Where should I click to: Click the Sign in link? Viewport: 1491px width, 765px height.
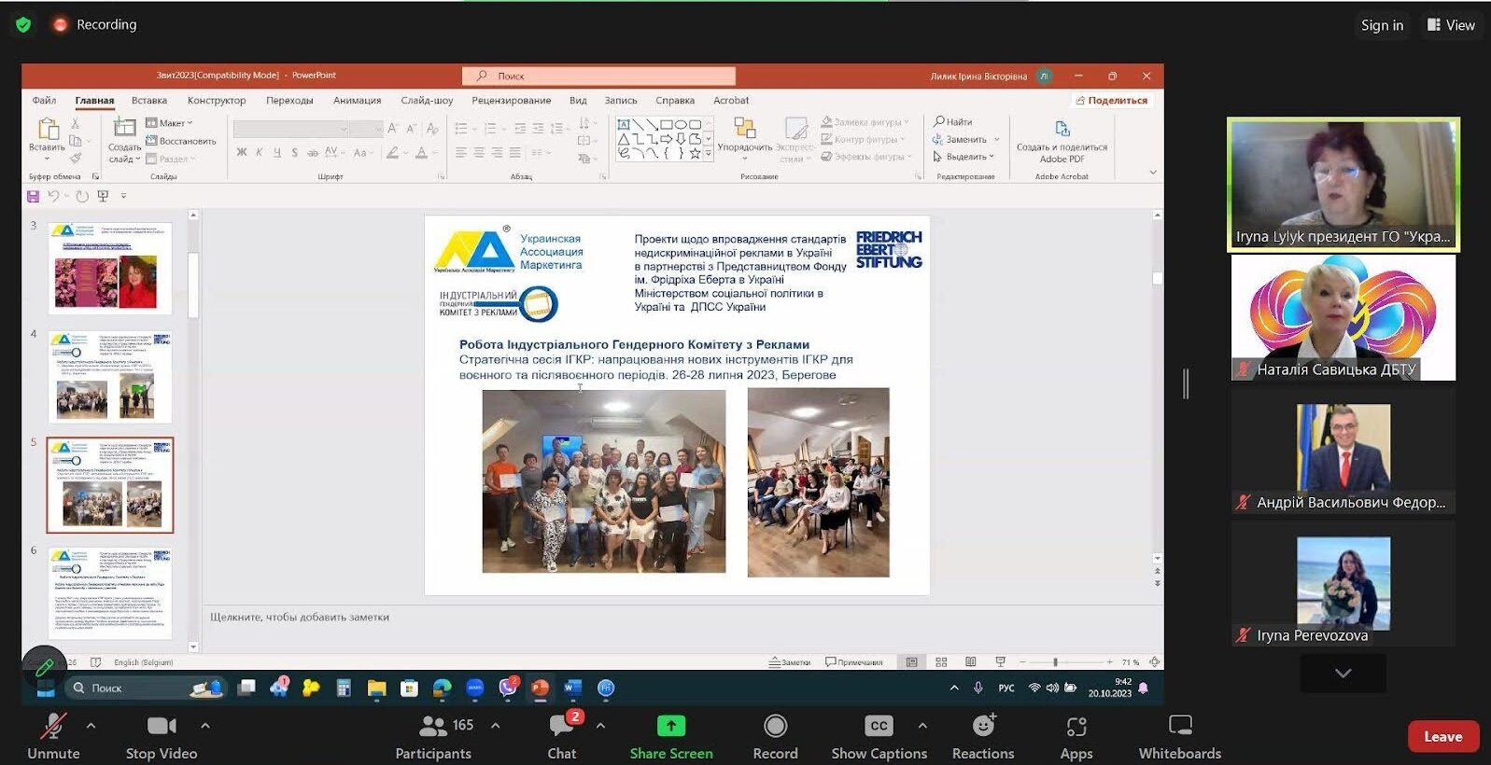pyautogui.click(x=1382, y=25)
